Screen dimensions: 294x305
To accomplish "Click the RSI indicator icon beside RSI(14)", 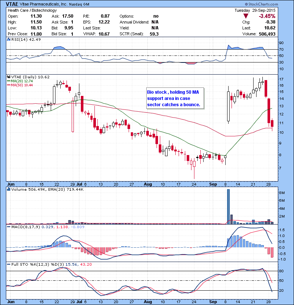I will coord(8,39).
